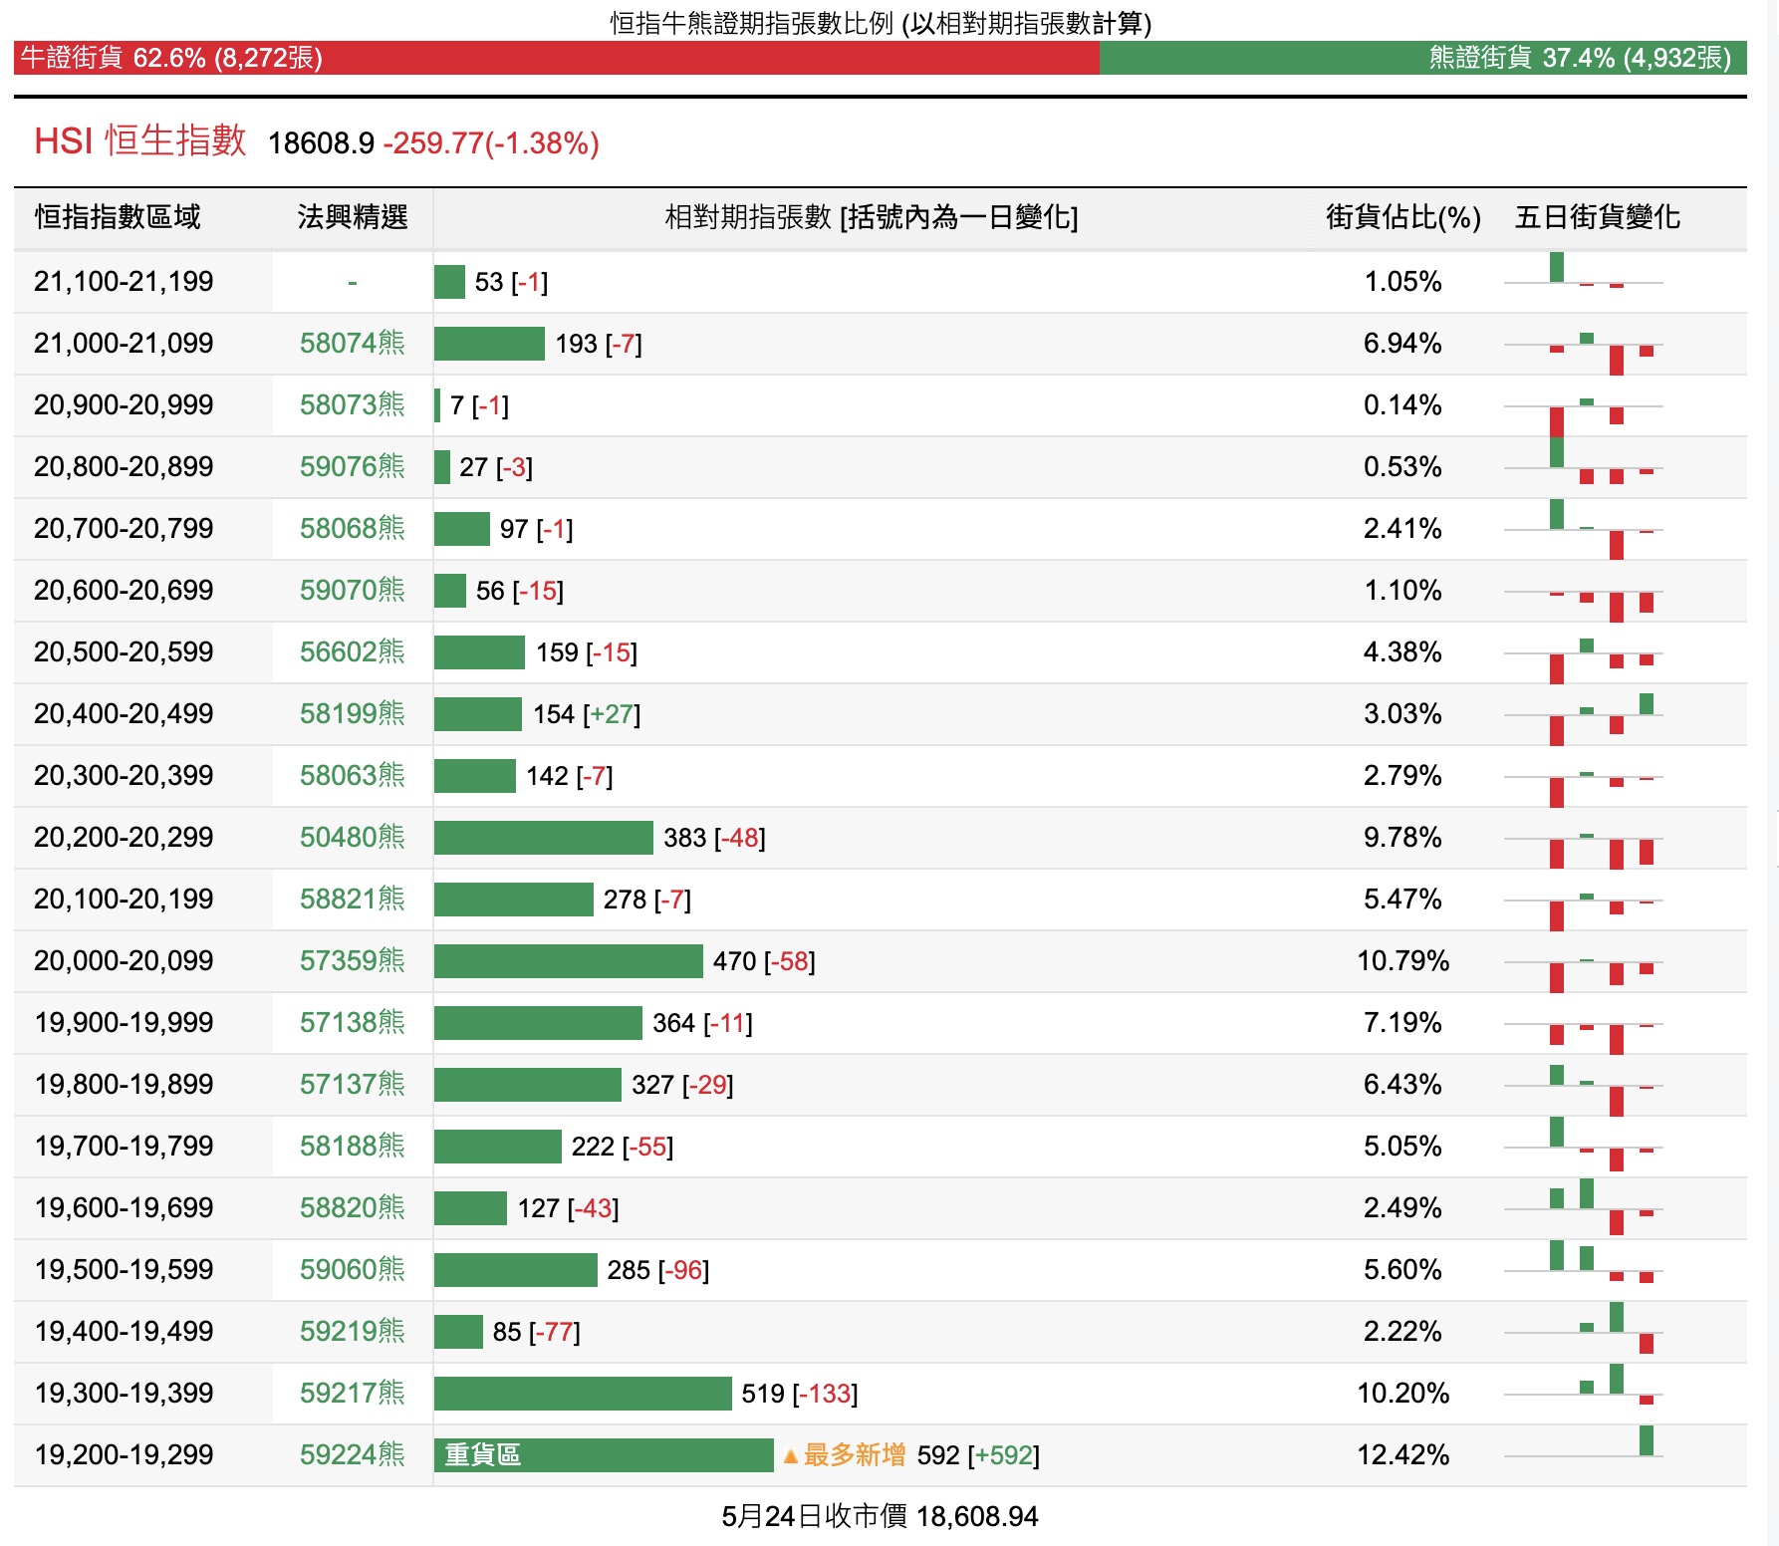This screenshot has width=1779, height=1546.
Task: Click the 恒指指數區域 column header
Action: (x=118, y=217)
